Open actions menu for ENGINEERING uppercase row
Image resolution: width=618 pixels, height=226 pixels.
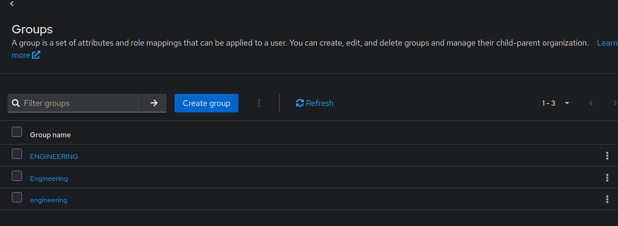[607, 156]
